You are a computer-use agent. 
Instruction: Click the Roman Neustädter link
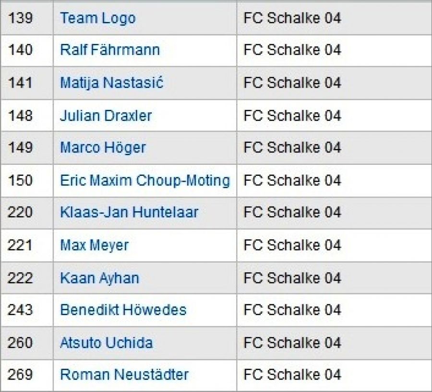124,375
